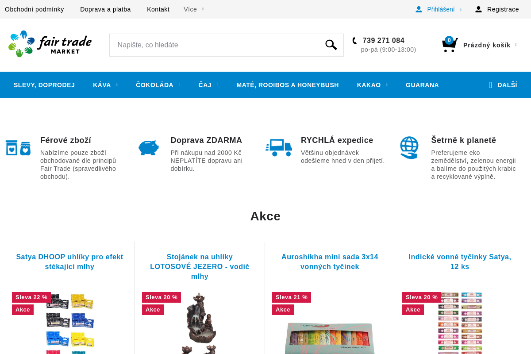This screenshot has height=354, width=531.
Task: Expand the ČAJ submenu arrow
Action: pos(217,85)
